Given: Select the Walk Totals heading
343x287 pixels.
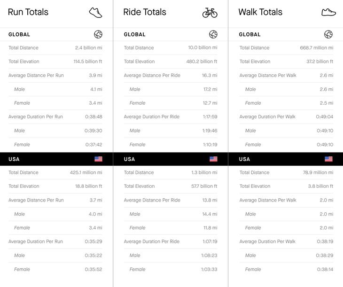Looking at the screenshot, I should coord(260,12).
